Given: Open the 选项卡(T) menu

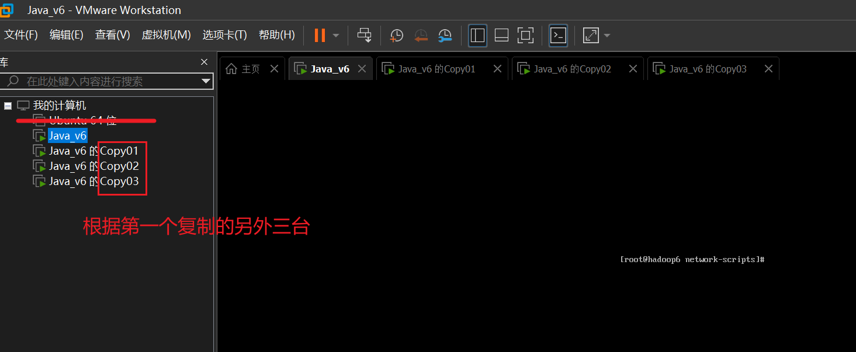Looking at the screenshot, I should pyautogui.click(x=225, y=35).
